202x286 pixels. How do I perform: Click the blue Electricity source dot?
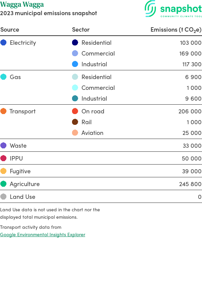[3, 43]
